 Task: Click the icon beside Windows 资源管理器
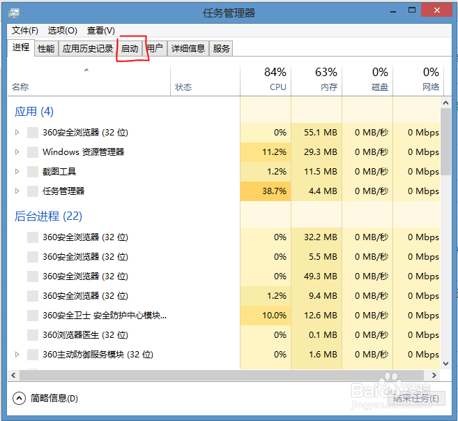33,152
